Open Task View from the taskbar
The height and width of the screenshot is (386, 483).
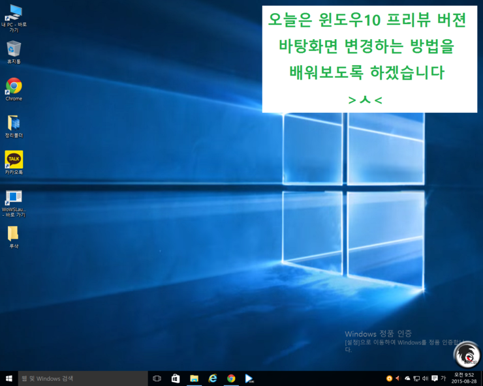[157, 378]
